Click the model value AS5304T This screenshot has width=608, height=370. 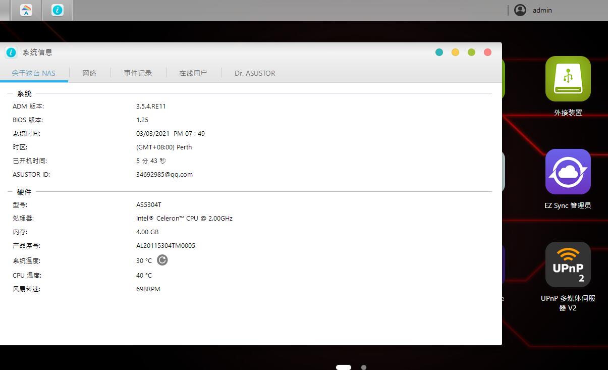[x=149, y=205]
